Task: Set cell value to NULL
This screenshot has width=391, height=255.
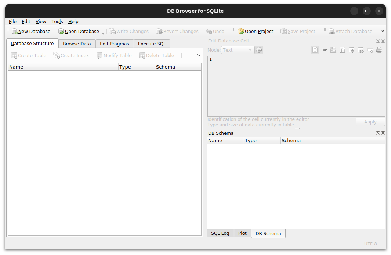Action: 370,50
